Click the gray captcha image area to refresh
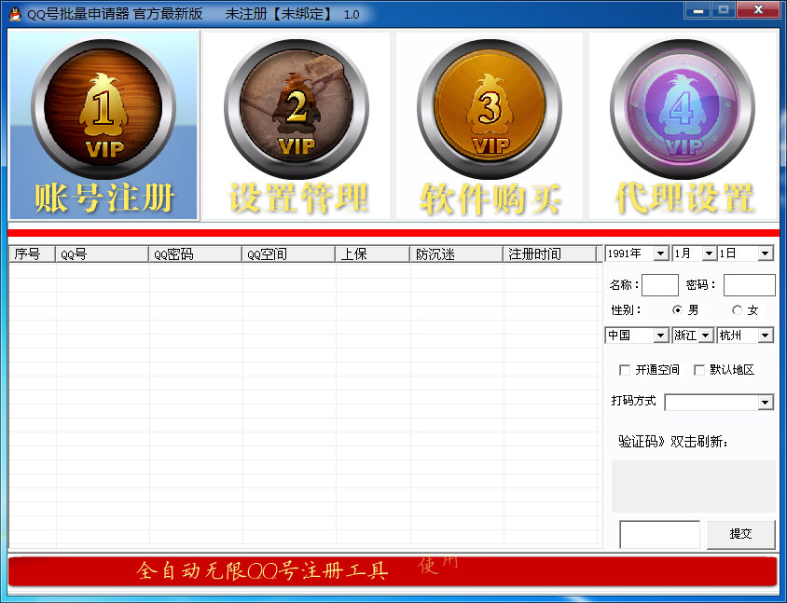The width and height of the screenshot is (787, 603). [693, 487]
